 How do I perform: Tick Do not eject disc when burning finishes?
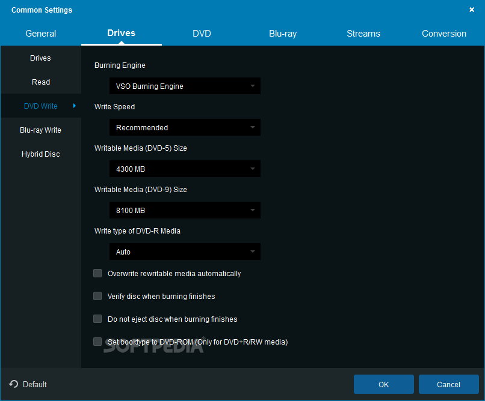point(97,319)
